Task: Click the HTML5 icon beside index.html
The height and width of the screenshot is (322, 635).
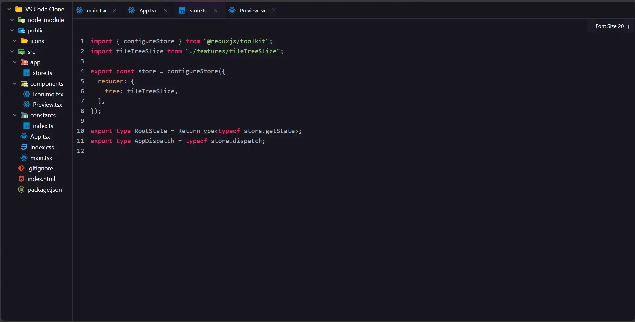Action: pos(21,179)
